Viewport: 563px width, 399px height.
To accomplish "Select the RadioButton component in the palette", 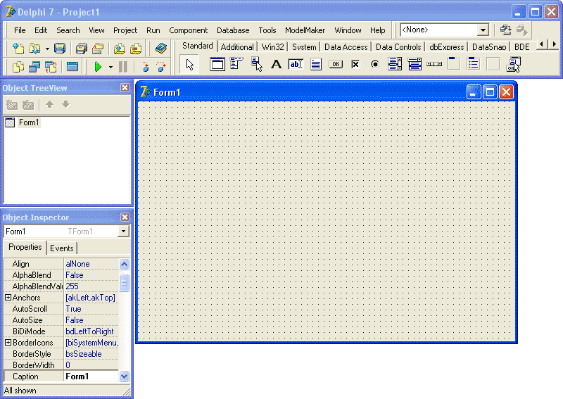I will click(x=375, y=65).
